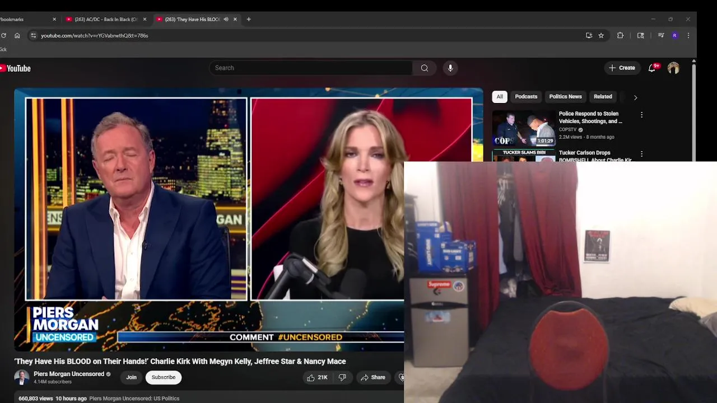This screenshot has width=717, height=403.
Task: Dislike the video with thumbs down
Action: point(342,378)
